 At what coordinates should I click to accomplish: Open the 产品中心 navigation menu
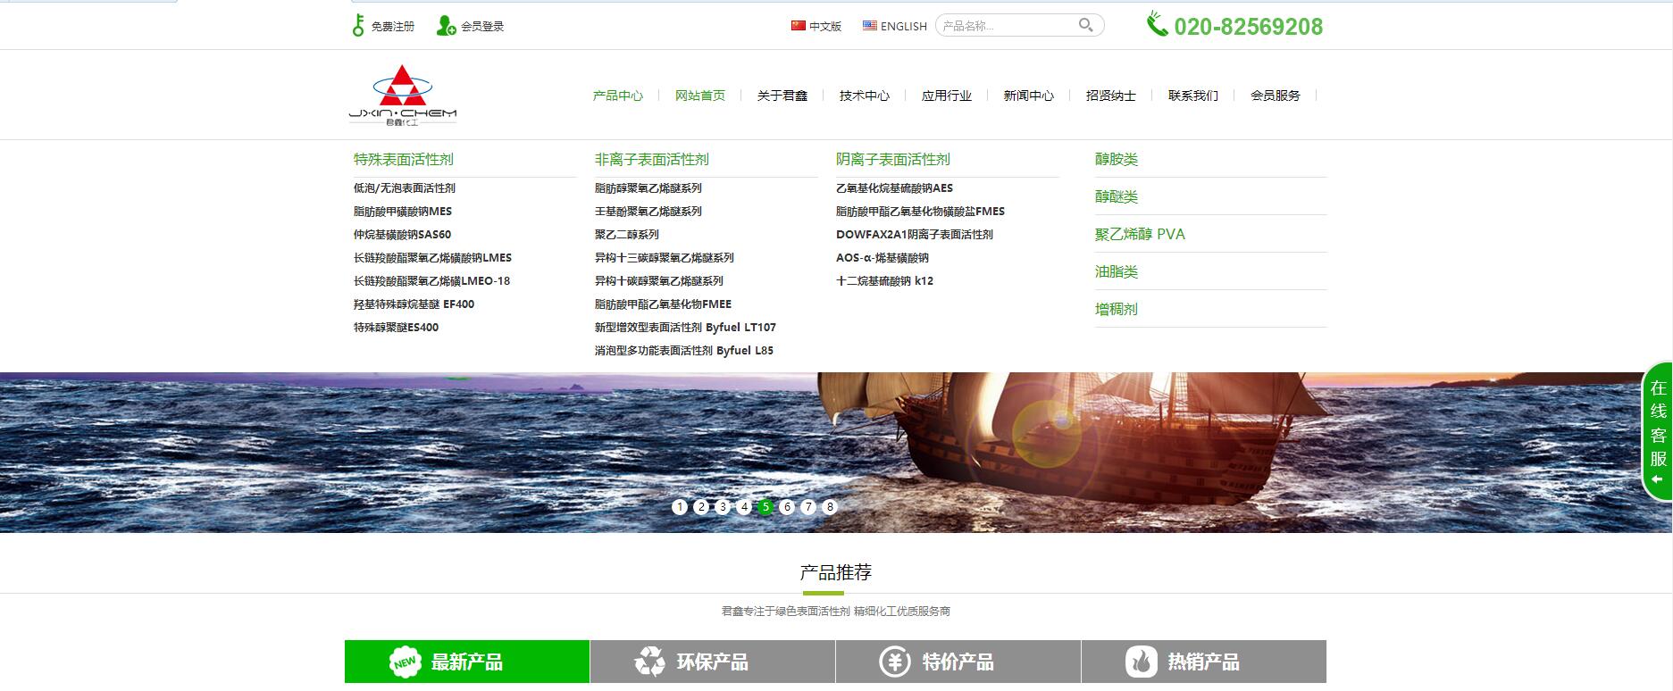tap(617, 96)
